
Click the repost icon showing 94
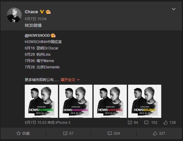130,123
